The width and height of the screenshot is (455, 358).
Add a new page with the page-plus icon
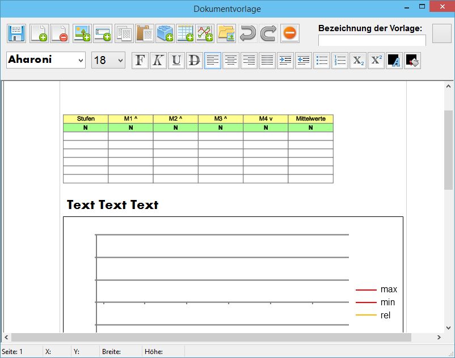[x=39, y=33]
